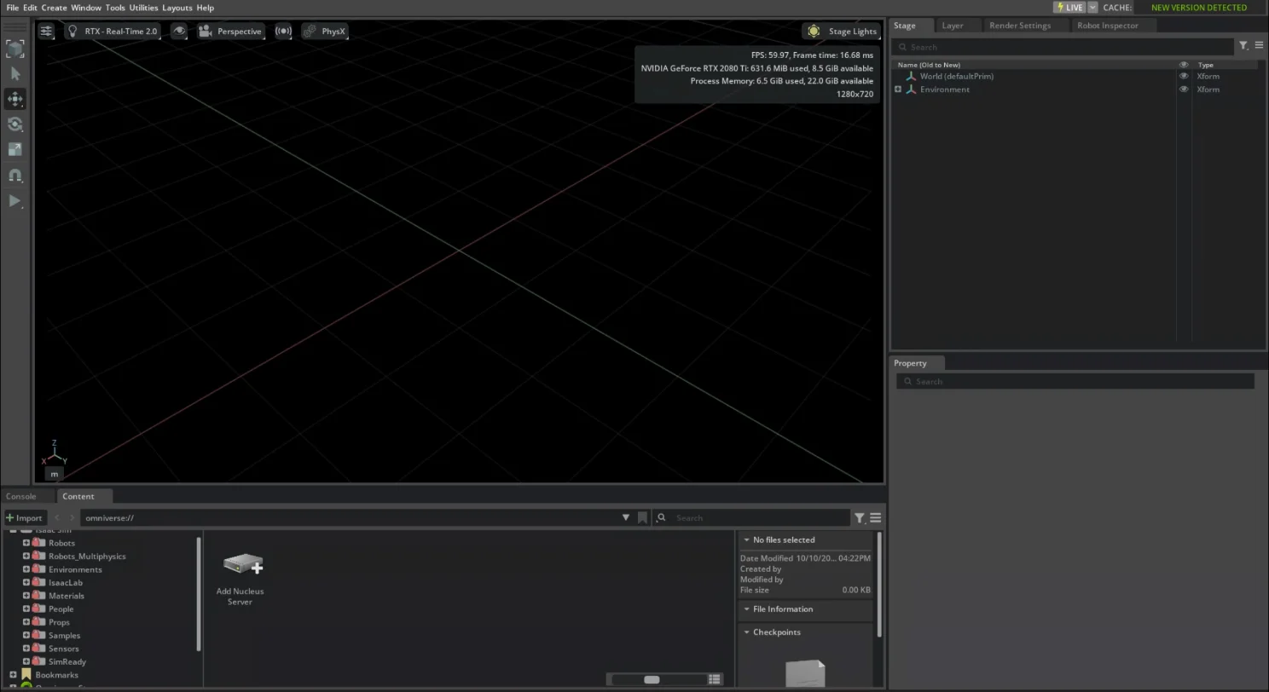Click the viewport streaming broadcast icon
The height and width of the screenshot is (692, 1269).
(x=283, y=32)
